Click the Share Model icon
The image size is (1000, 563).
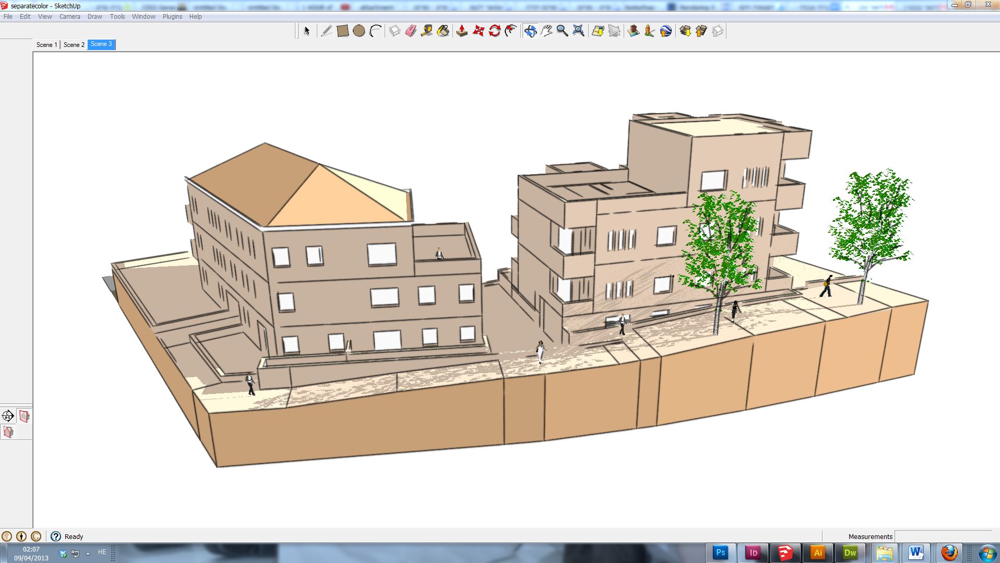(x=701, y=31)
